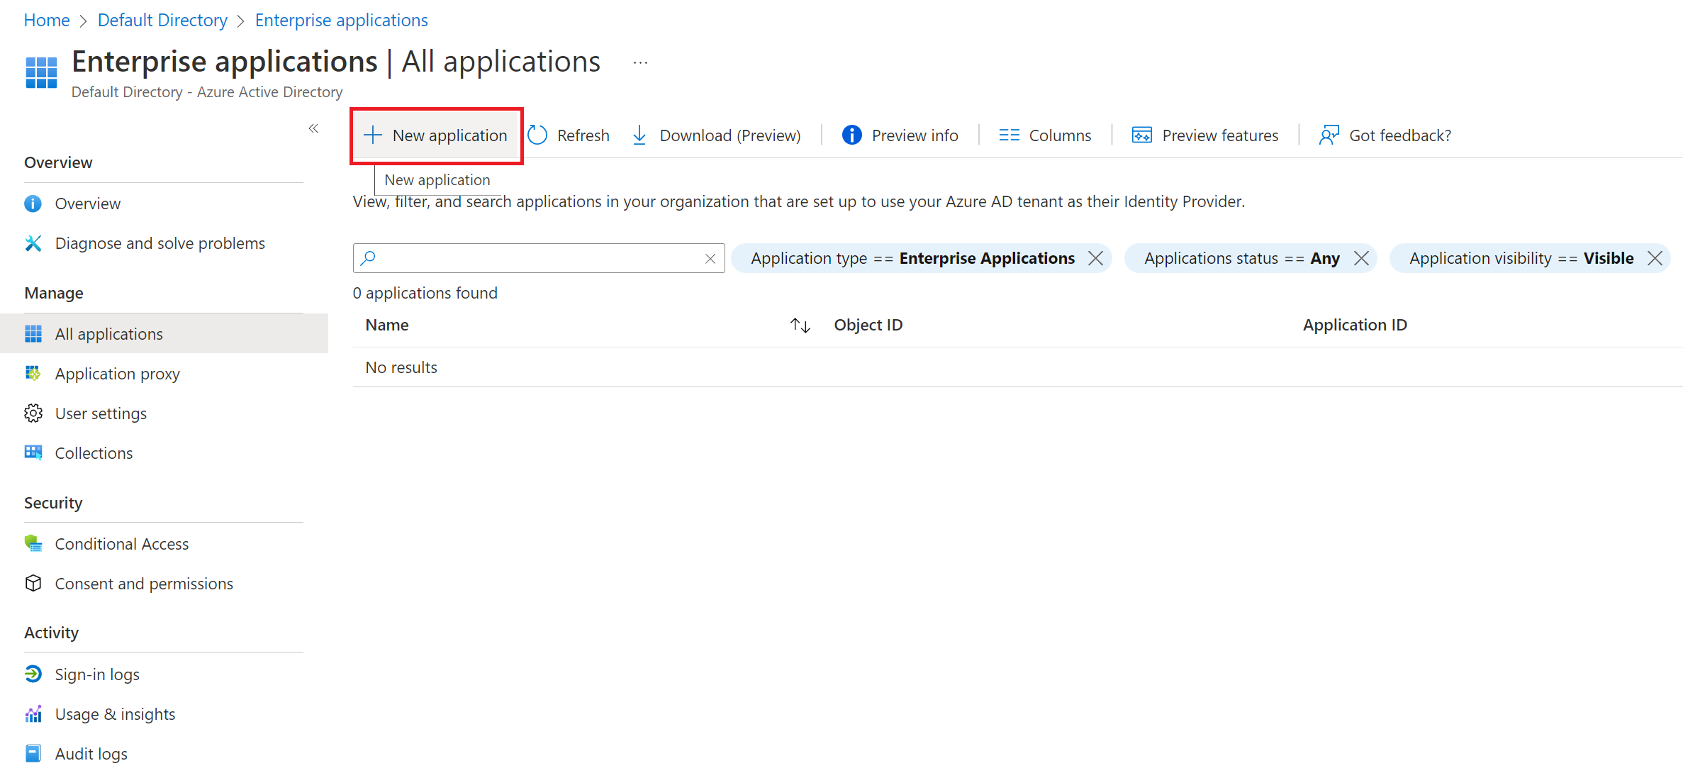Click the Columns list icon
Screen dimensions: 1683x778
click(x=1009, y=135)
